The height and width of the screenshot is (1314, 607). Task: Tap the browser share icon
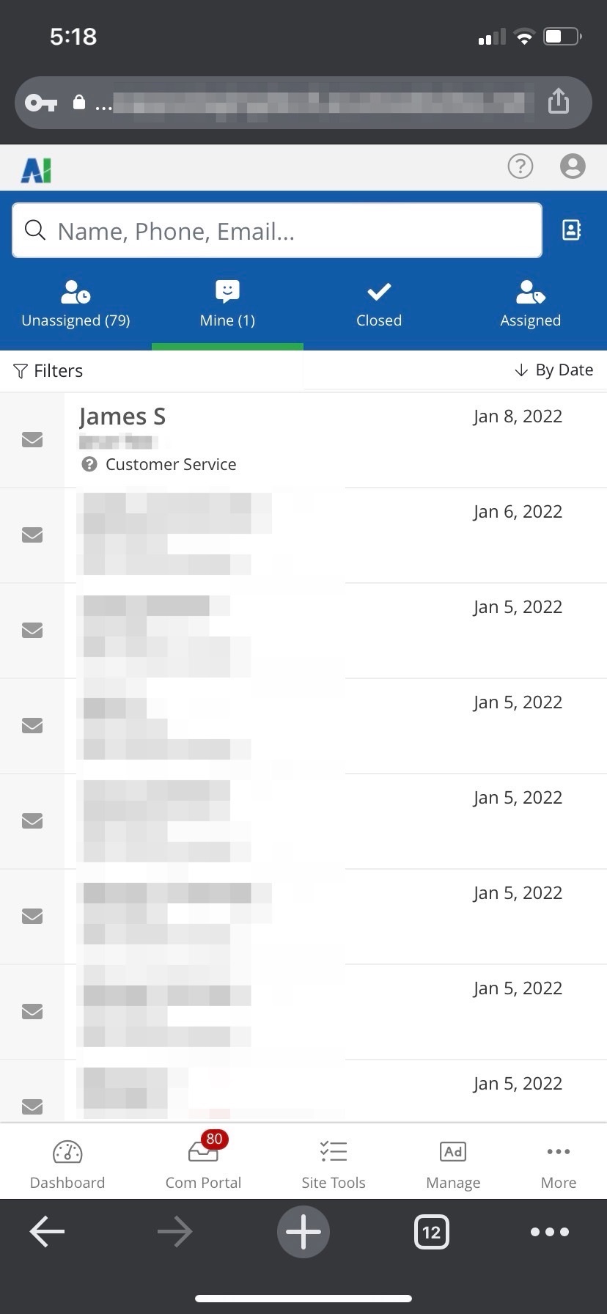[x=559, y=101]
